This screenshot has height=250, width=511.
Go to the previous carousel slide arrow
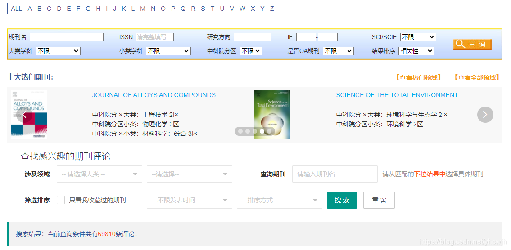tap(24, 115)
